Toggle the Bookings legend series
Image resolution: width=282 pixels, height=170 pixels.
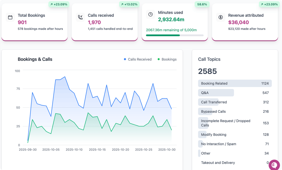(167, 59)
